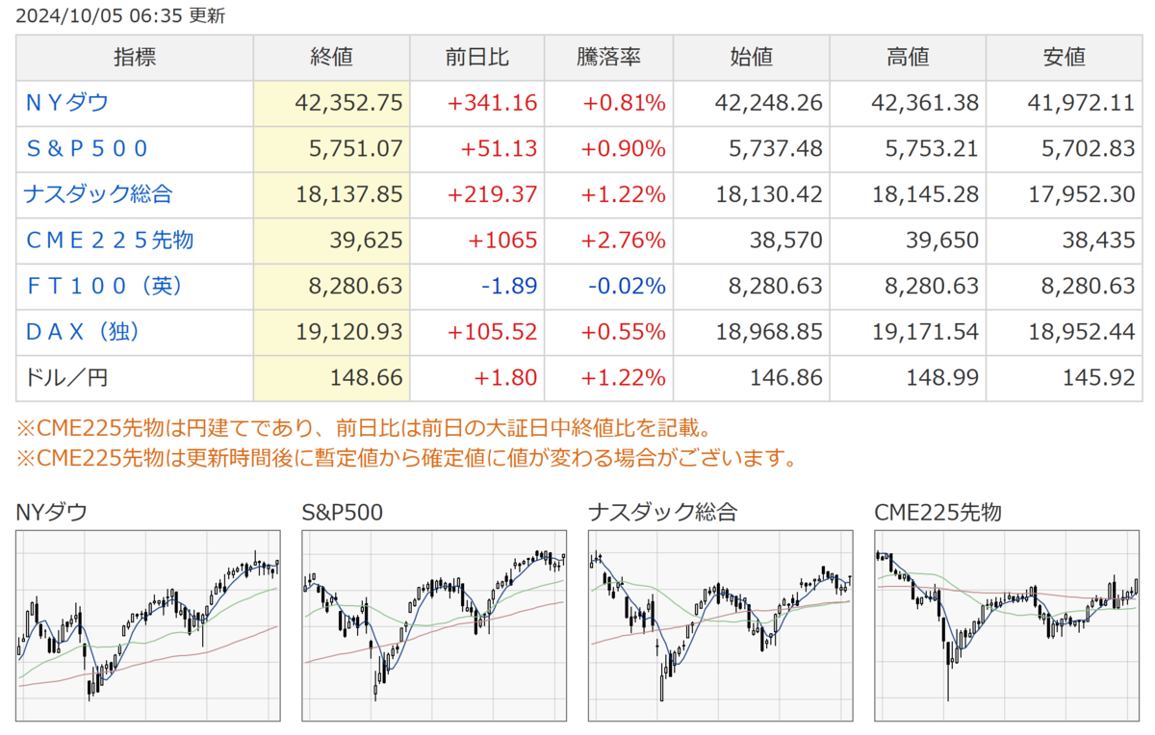The width and height of the screenshot is (1155, 735).
Task: Click the ドル／円 closing value 148.66
Action: (367, 378)
